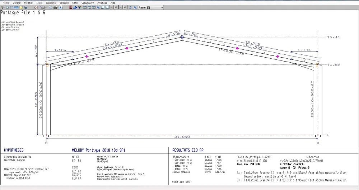Open the Générer menu
Image resolution: width=359 pixels, height=190 pixels.
click(x=17, y=3)
